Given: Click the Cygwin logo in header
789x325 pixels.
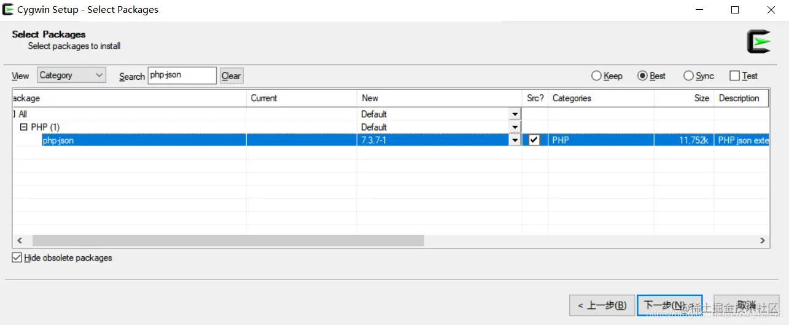Looking at the screenshot, I should [758, 41].
